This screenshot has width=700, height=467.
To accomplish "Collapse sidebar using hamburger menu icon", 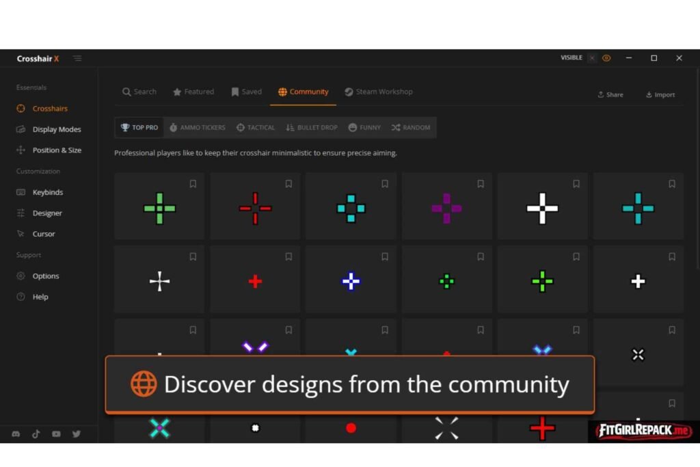I will tap(77, 59).
